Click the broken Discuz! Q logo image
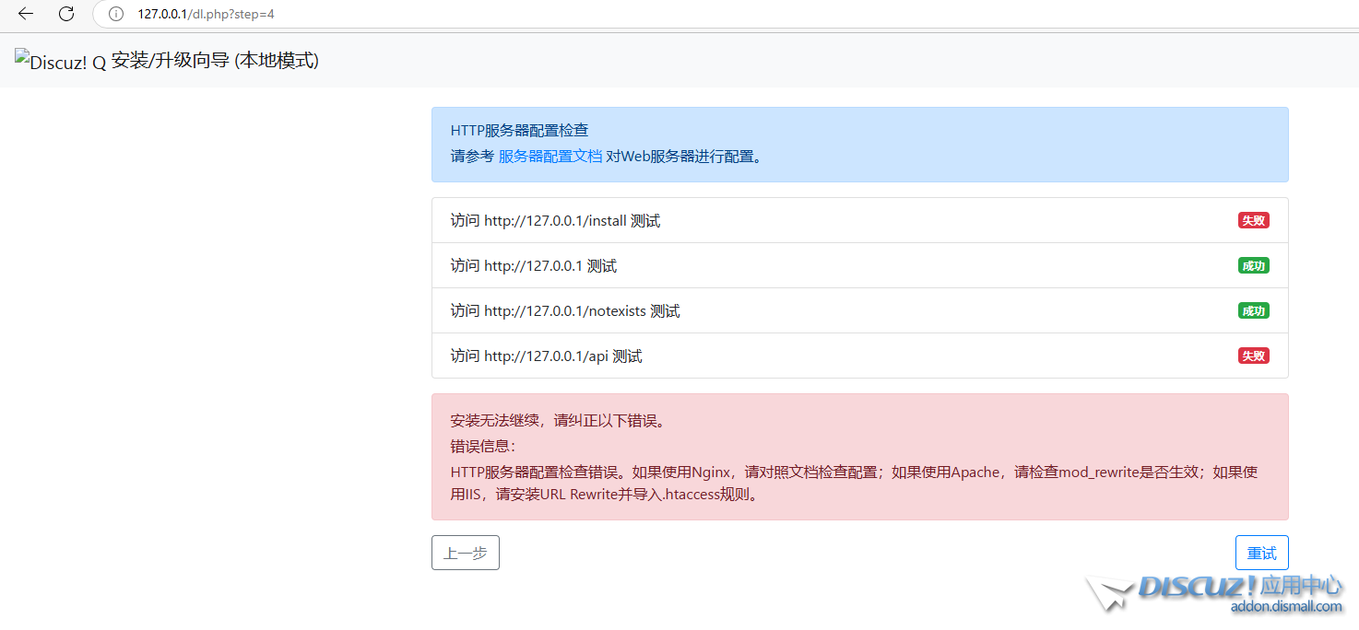 pos(61,63)
